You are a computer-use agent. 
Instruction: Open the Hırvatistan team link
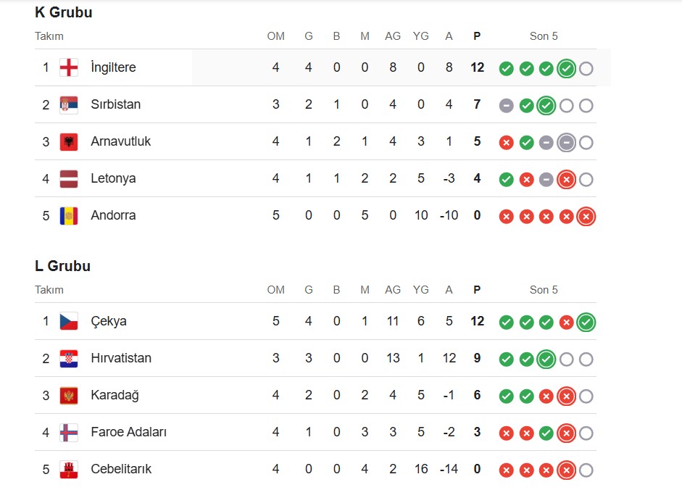tap(121, 358)
